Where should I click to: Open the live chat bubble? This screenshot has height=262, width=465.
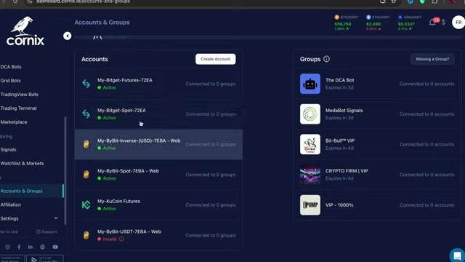pyautogui.click(x=457, y=255)
